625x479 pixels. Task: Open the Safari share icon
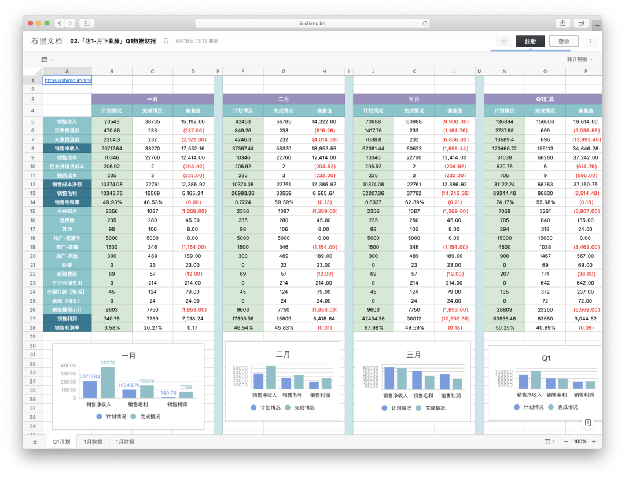[x=563, y=23]
